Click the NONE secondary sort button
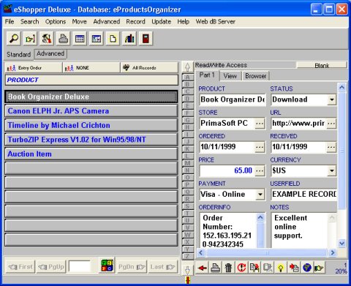 click(x=91, y=68)
